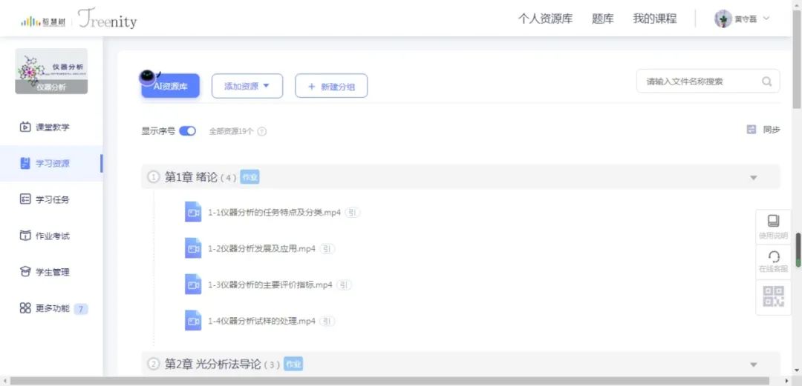This screenshot has height=386, width=802.
Task: Click video icon for 1-3仪器分析的主要评价指标.mp4
Action: coord(193,284)
